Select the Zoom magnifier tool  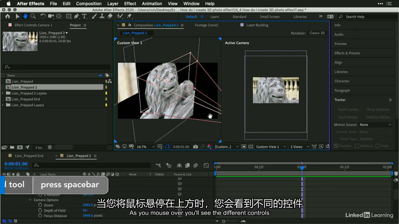coord(33,16)
